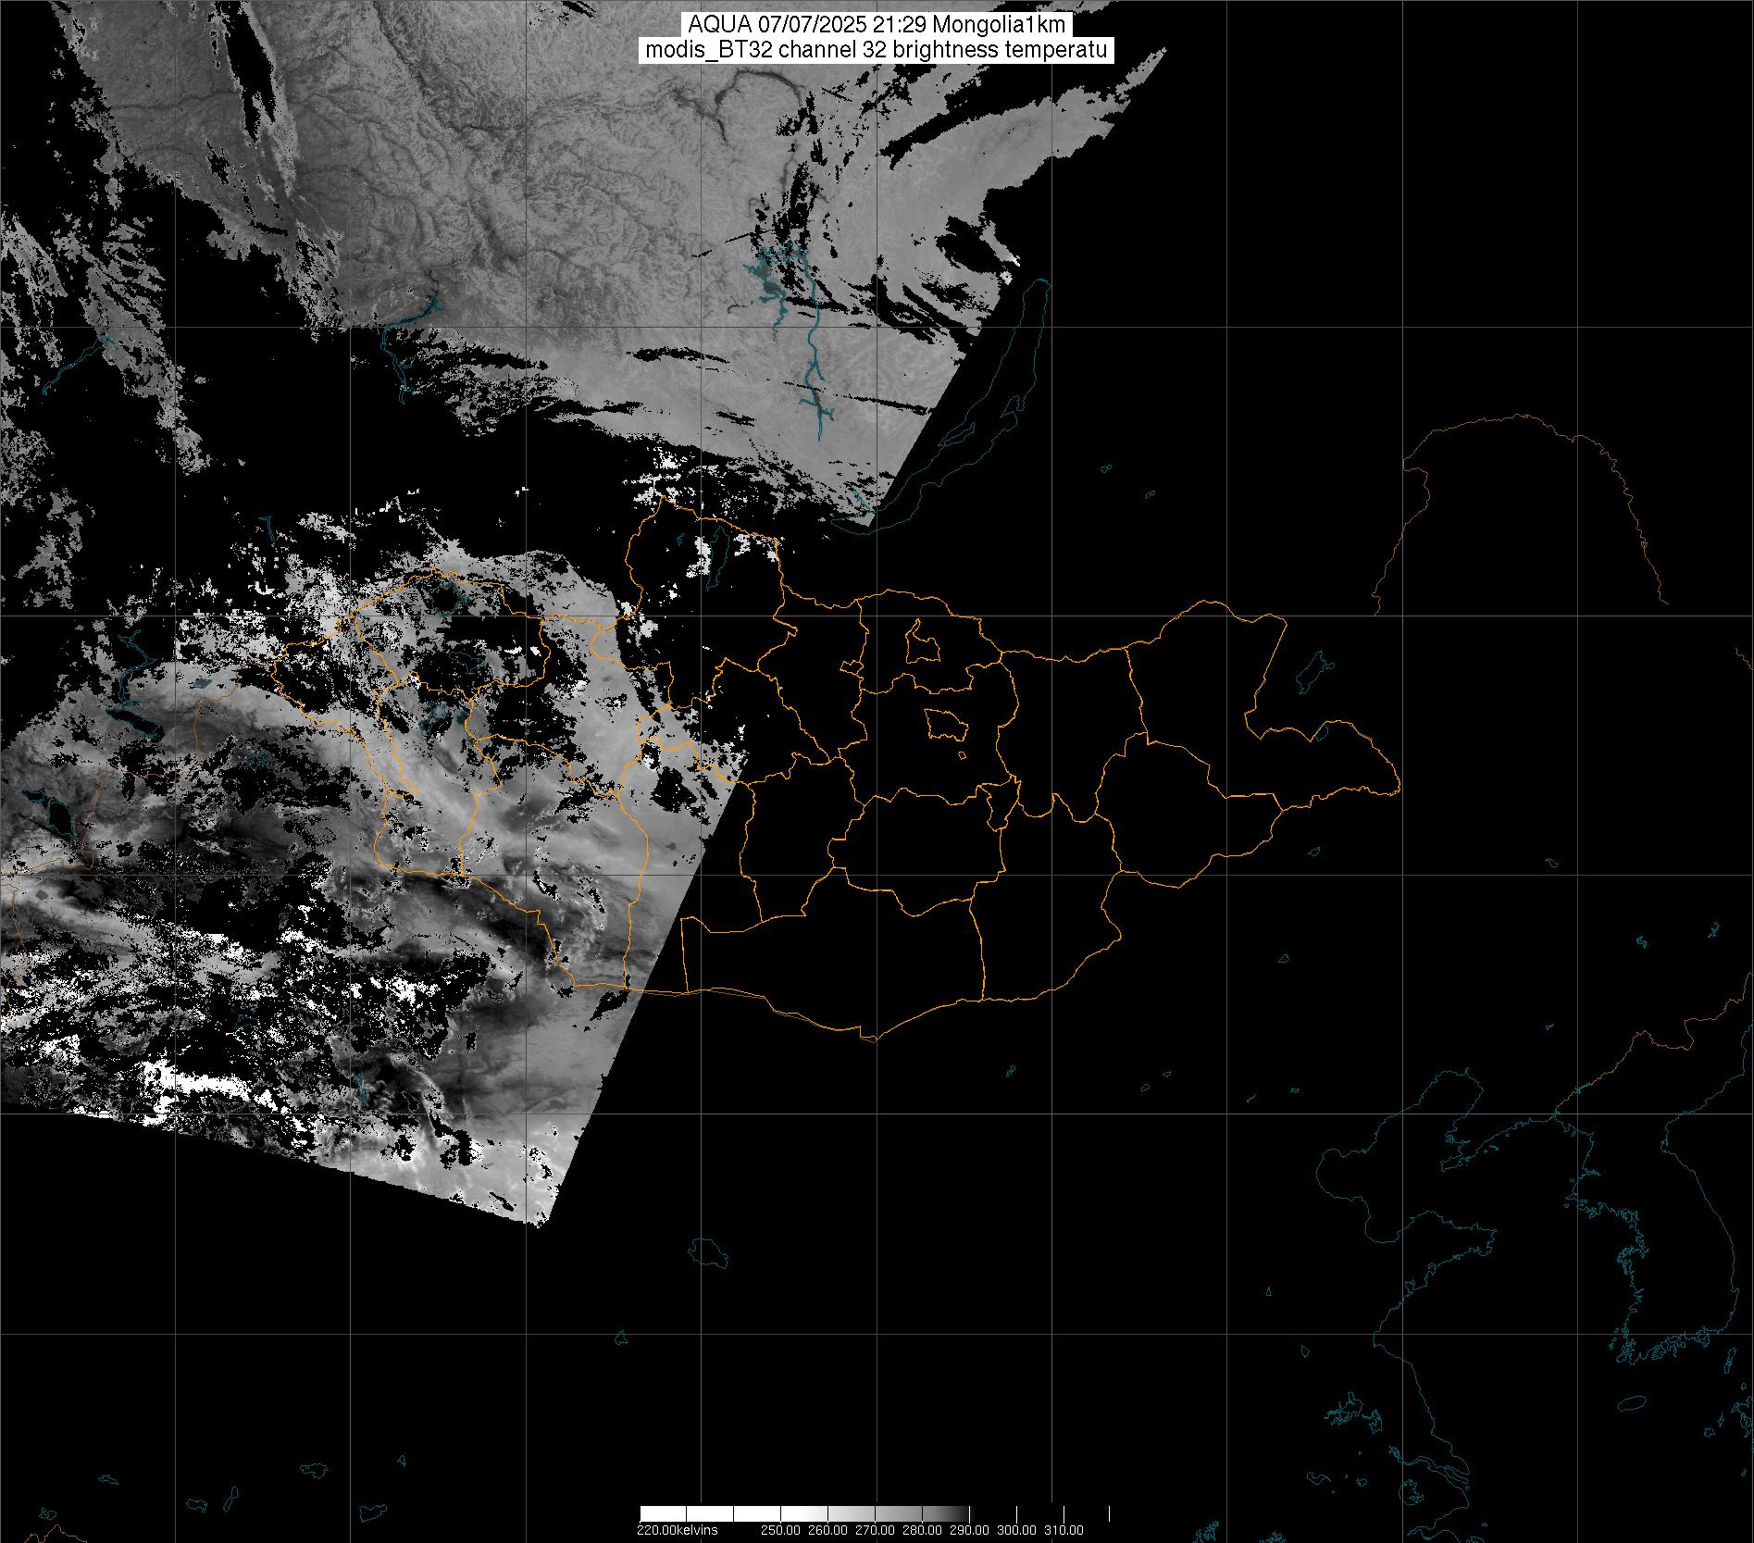Click the 280.00 colorbar label

click(923, 1529)
